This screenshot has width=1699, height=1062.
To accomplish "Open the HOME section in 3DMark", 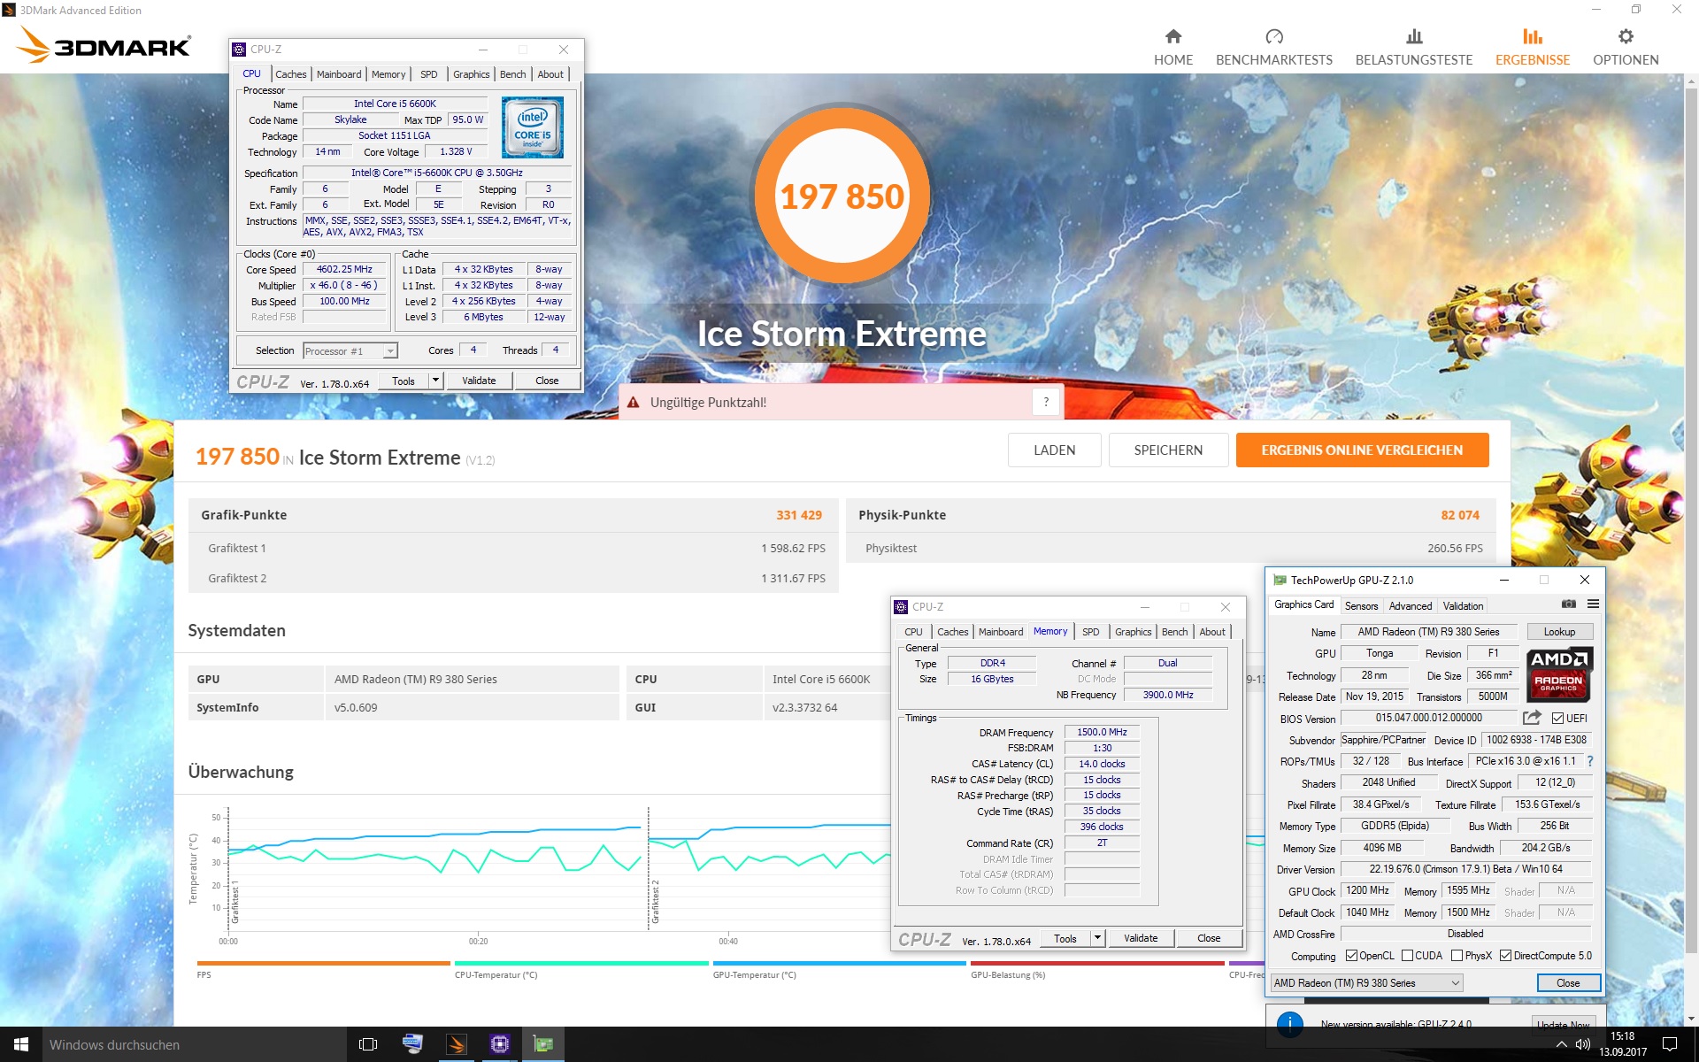I will coord(1172,48).
